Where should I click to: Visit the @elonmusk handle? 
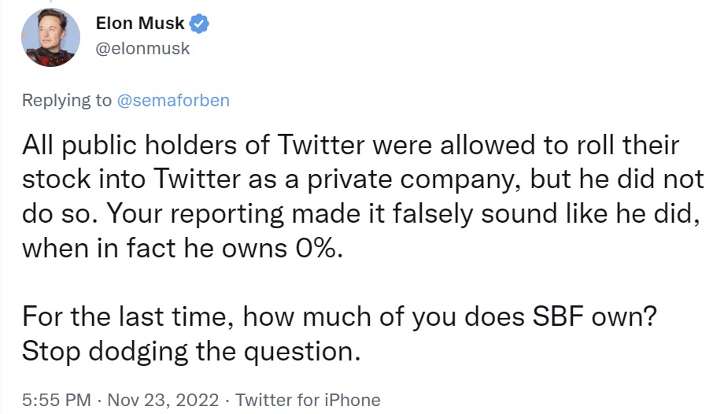(x=142, y=48)
